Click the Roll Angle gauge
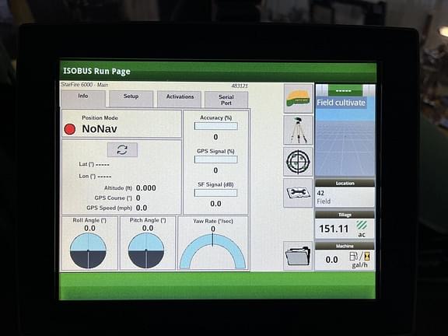448x336 pixels. (x=88, y=250)
